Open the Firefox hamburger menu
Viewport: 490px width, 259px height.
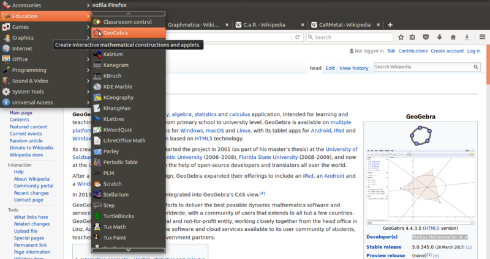point(482,37)
